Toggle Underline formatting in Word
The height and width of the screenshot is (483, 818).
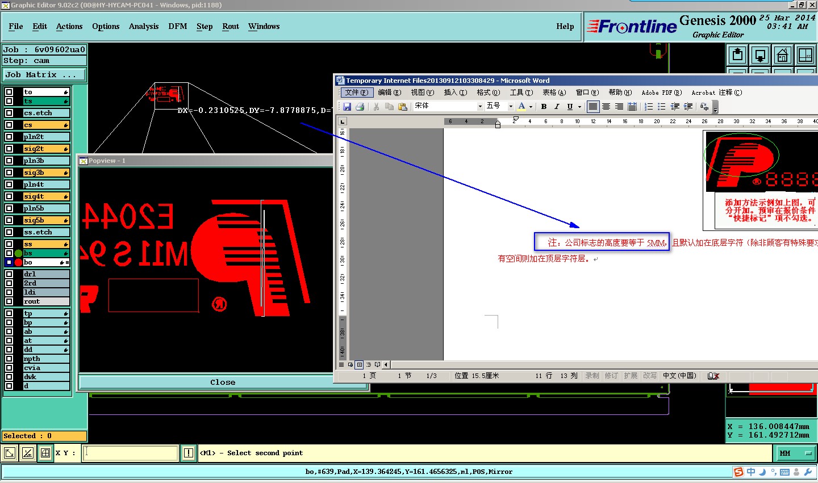(570, 106)
